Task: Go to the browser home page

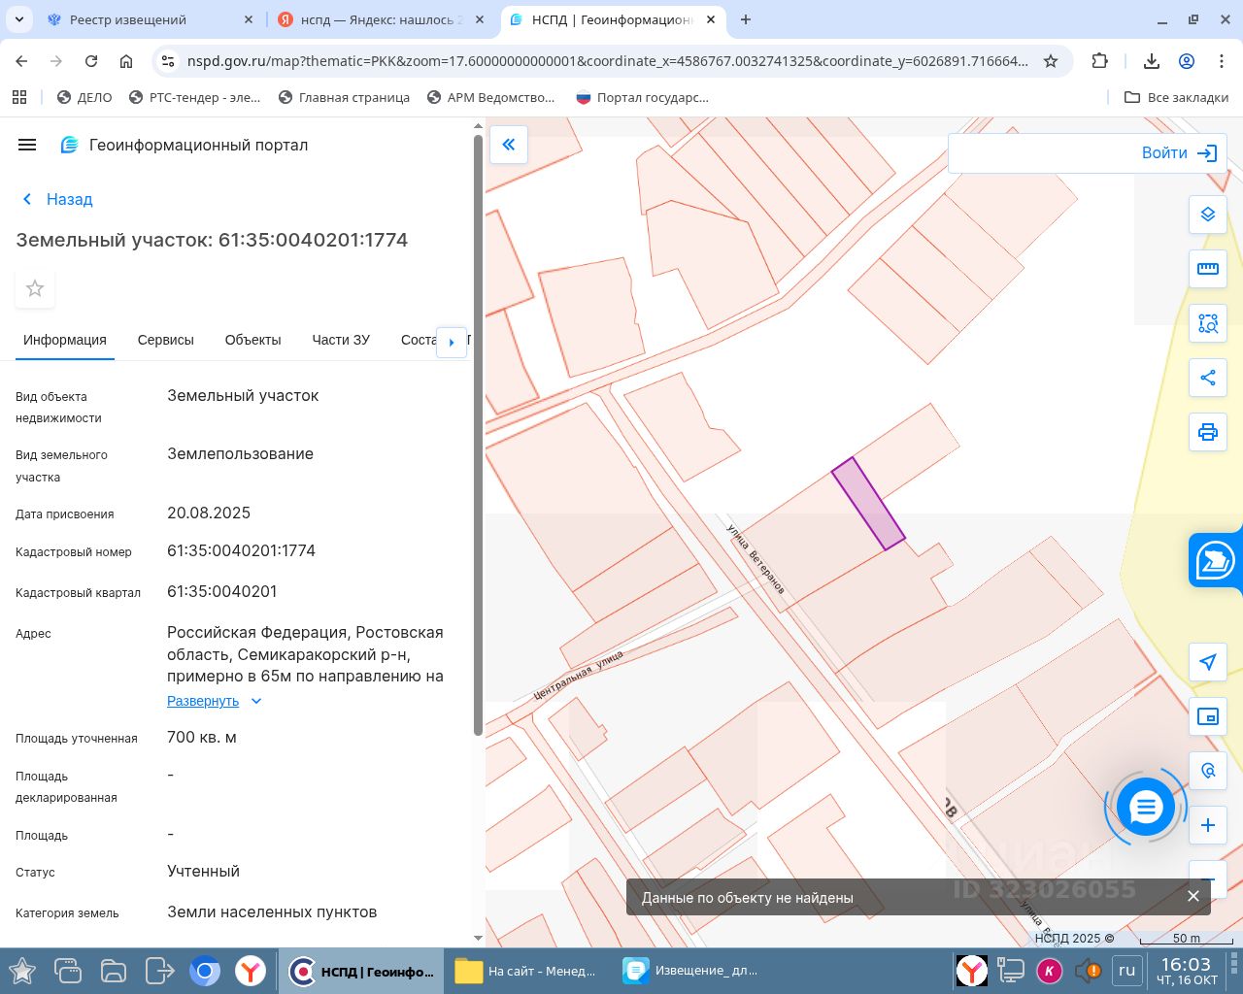Action: pyautogui.click(x=126, y=61)
